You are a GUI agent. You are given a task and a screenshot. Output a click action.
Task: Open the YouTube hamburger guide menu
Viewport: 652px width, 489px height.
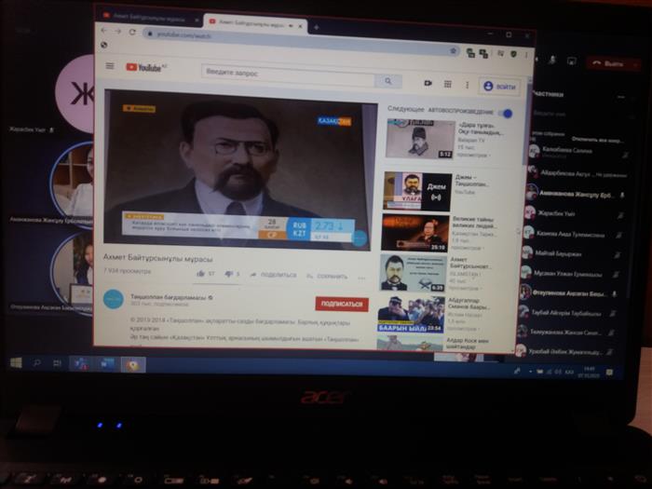coord(110,66)
